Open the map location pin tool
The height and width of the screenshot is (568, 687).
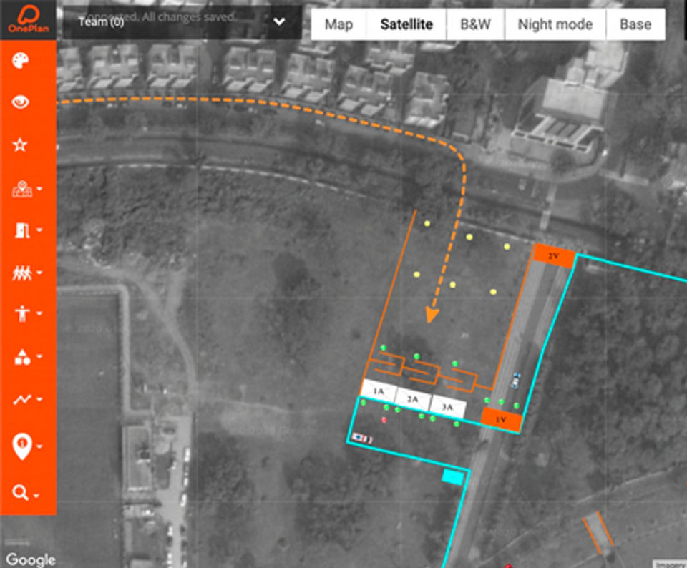click(x=22, y=189)
